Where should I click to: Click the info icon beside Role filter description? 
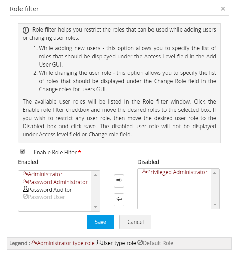pyautogui.click(x=26, y=30)
